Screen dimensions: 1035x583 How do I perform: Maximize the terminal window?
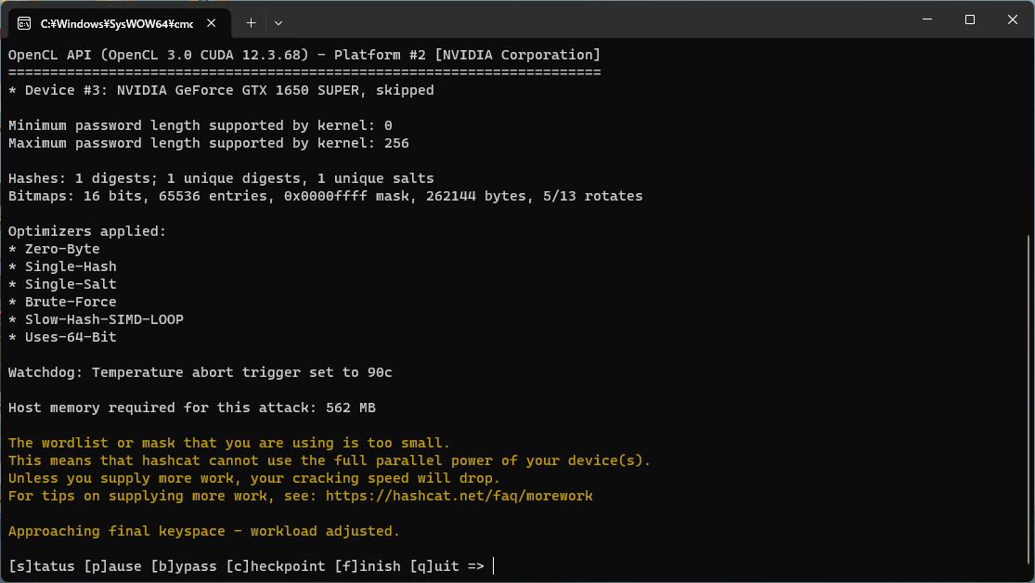tap(969, 19)
